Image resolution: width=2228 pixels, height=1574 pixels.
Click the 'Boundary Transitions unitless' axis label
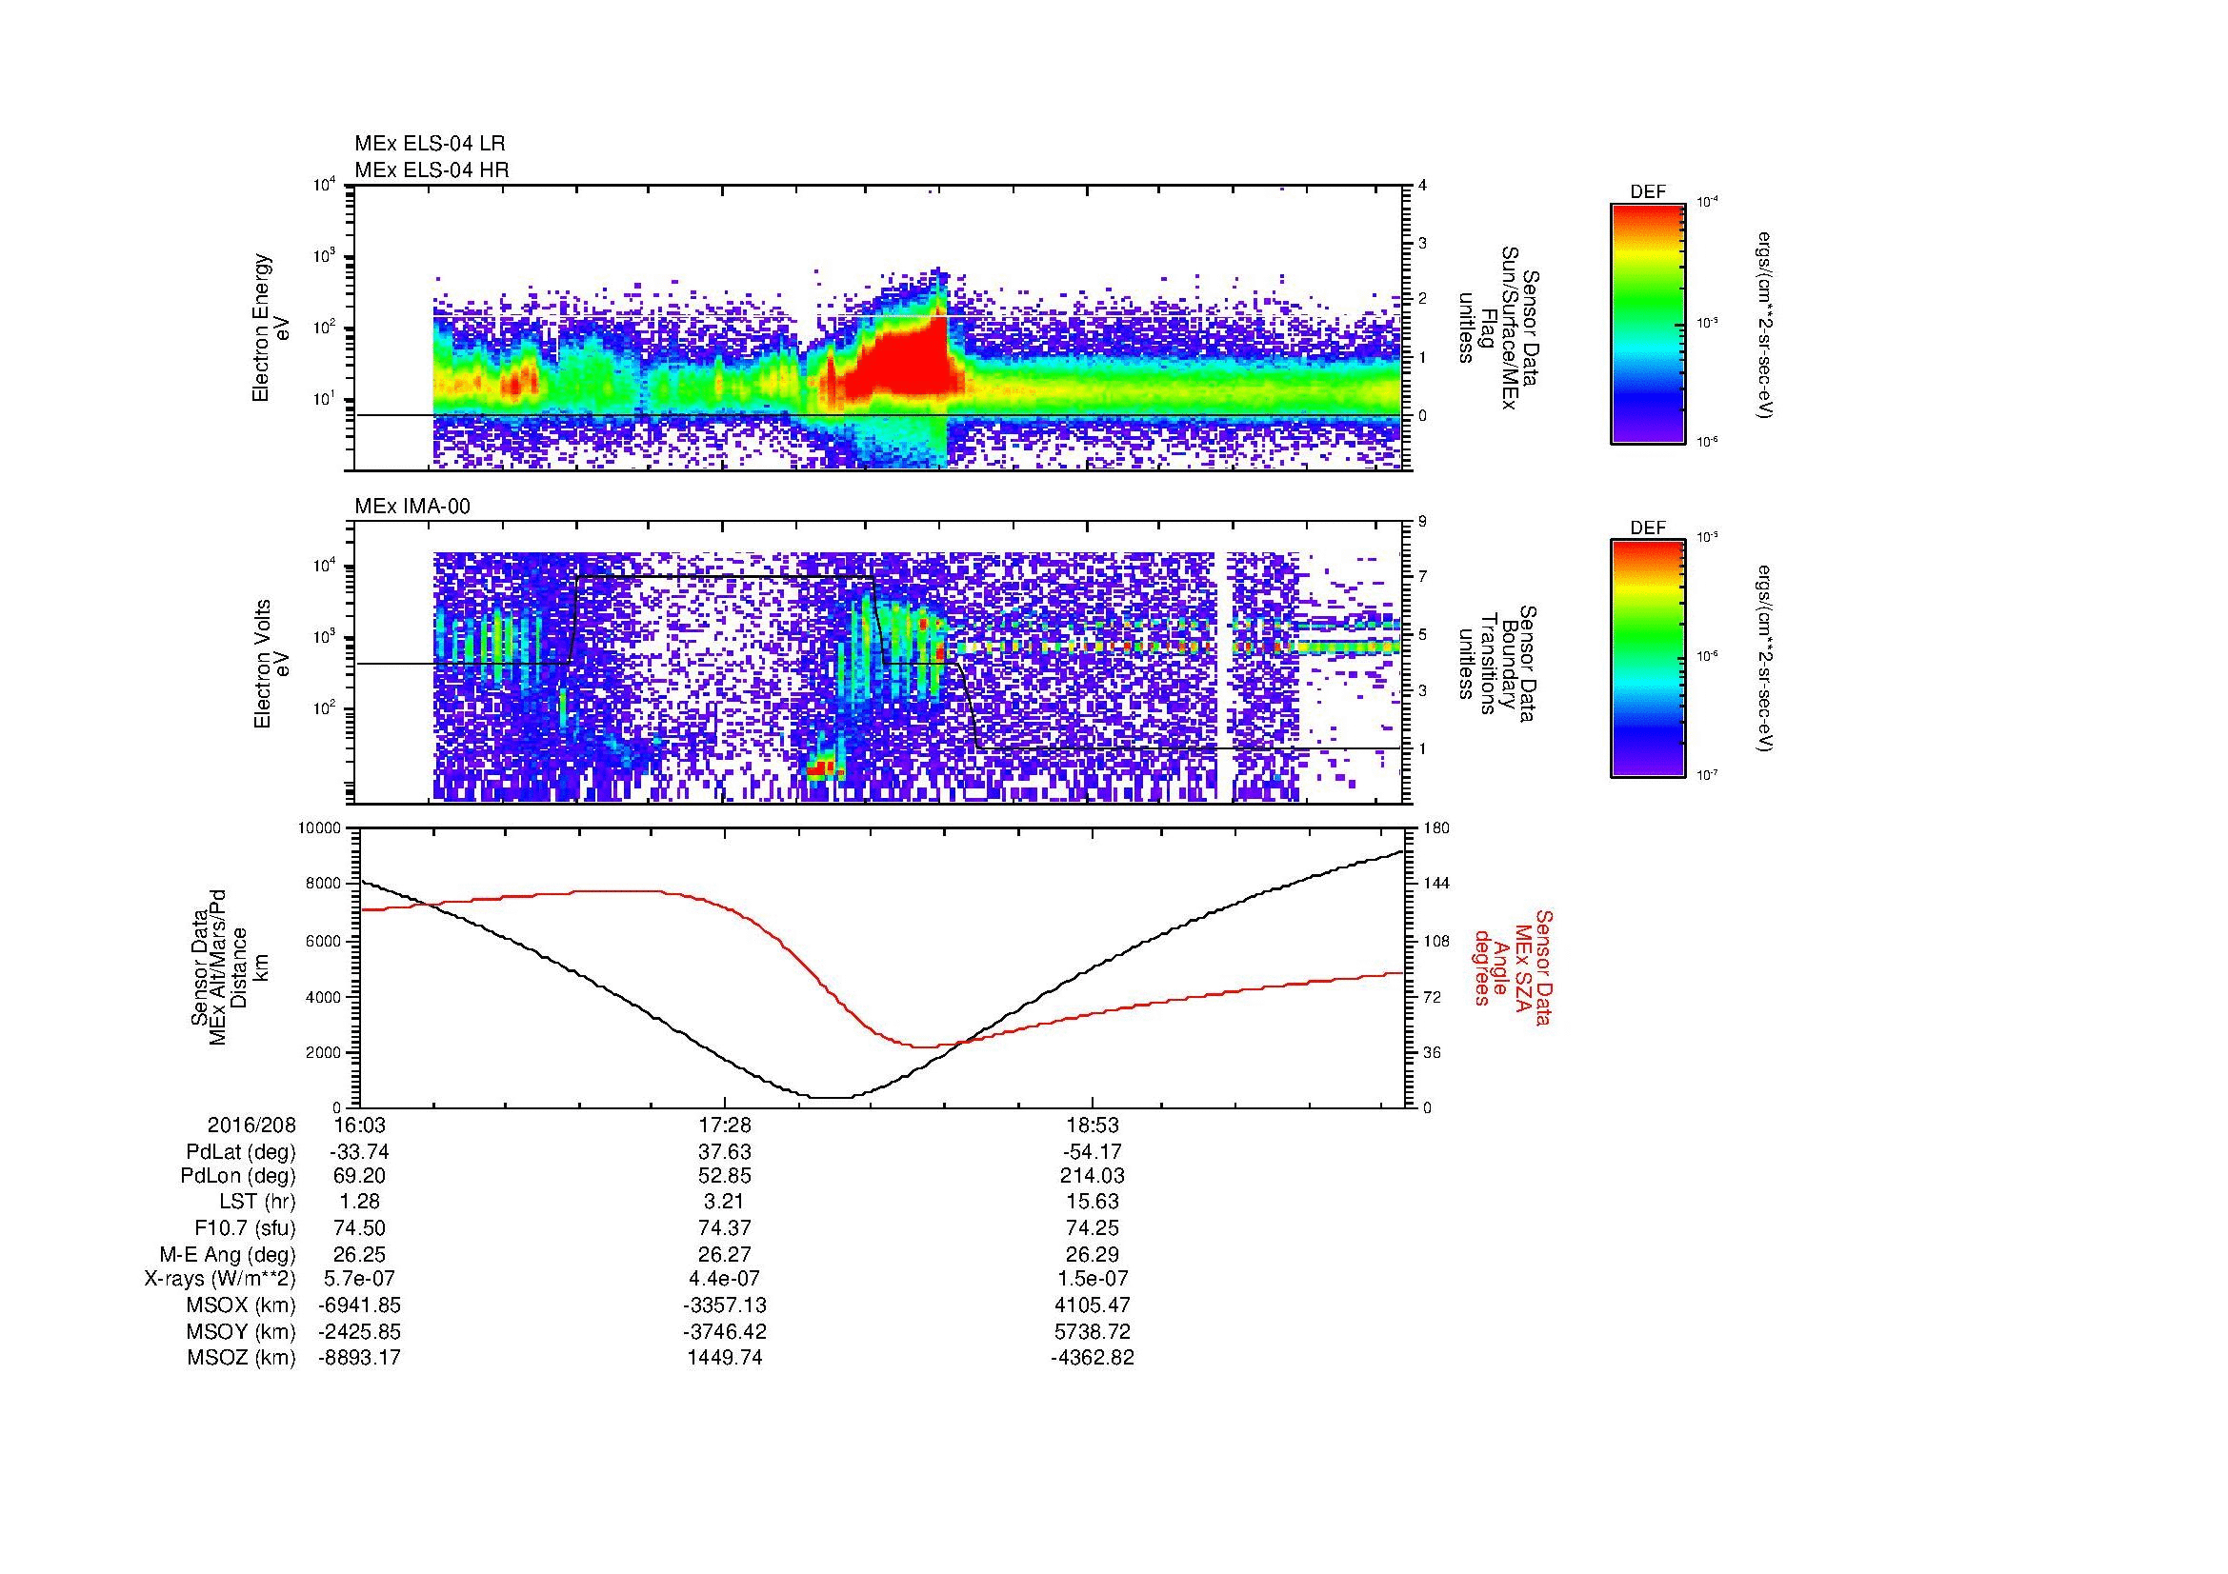1498,665
